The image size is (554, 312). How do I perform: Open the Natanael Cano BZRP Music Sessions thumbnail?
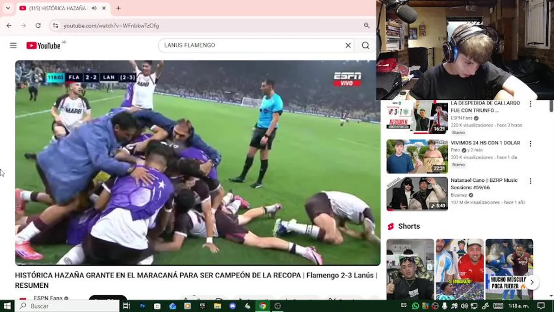click(x=417, y=194)
